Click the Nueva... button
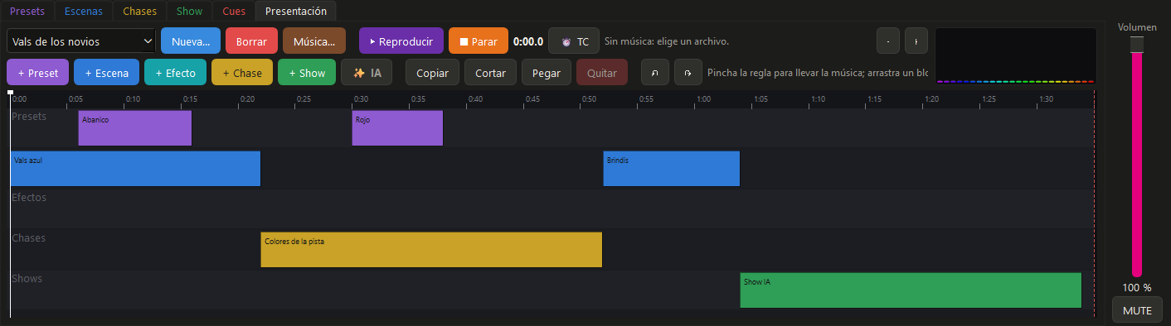The height and width of the screenshot is (326, 1171). pos(191,41)
